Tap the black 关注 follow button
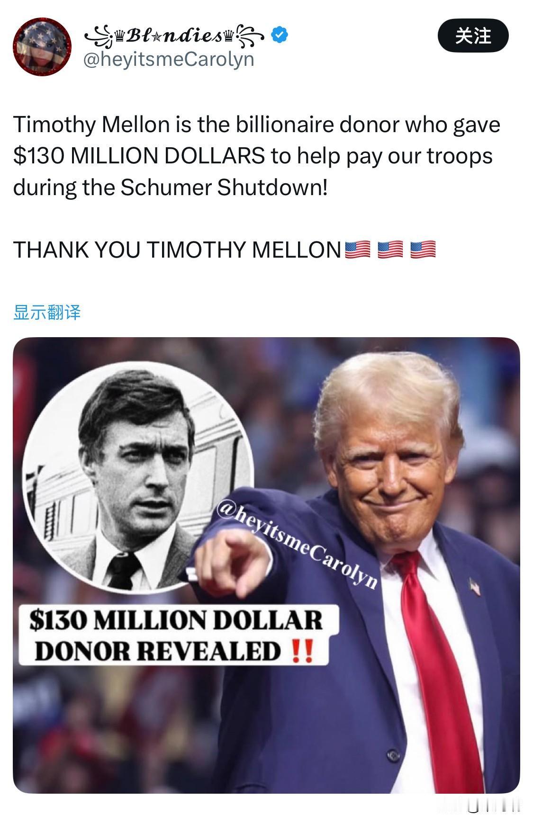Image resolution: width=533 pixels, height=824 pixels. (x=472, y=36)
